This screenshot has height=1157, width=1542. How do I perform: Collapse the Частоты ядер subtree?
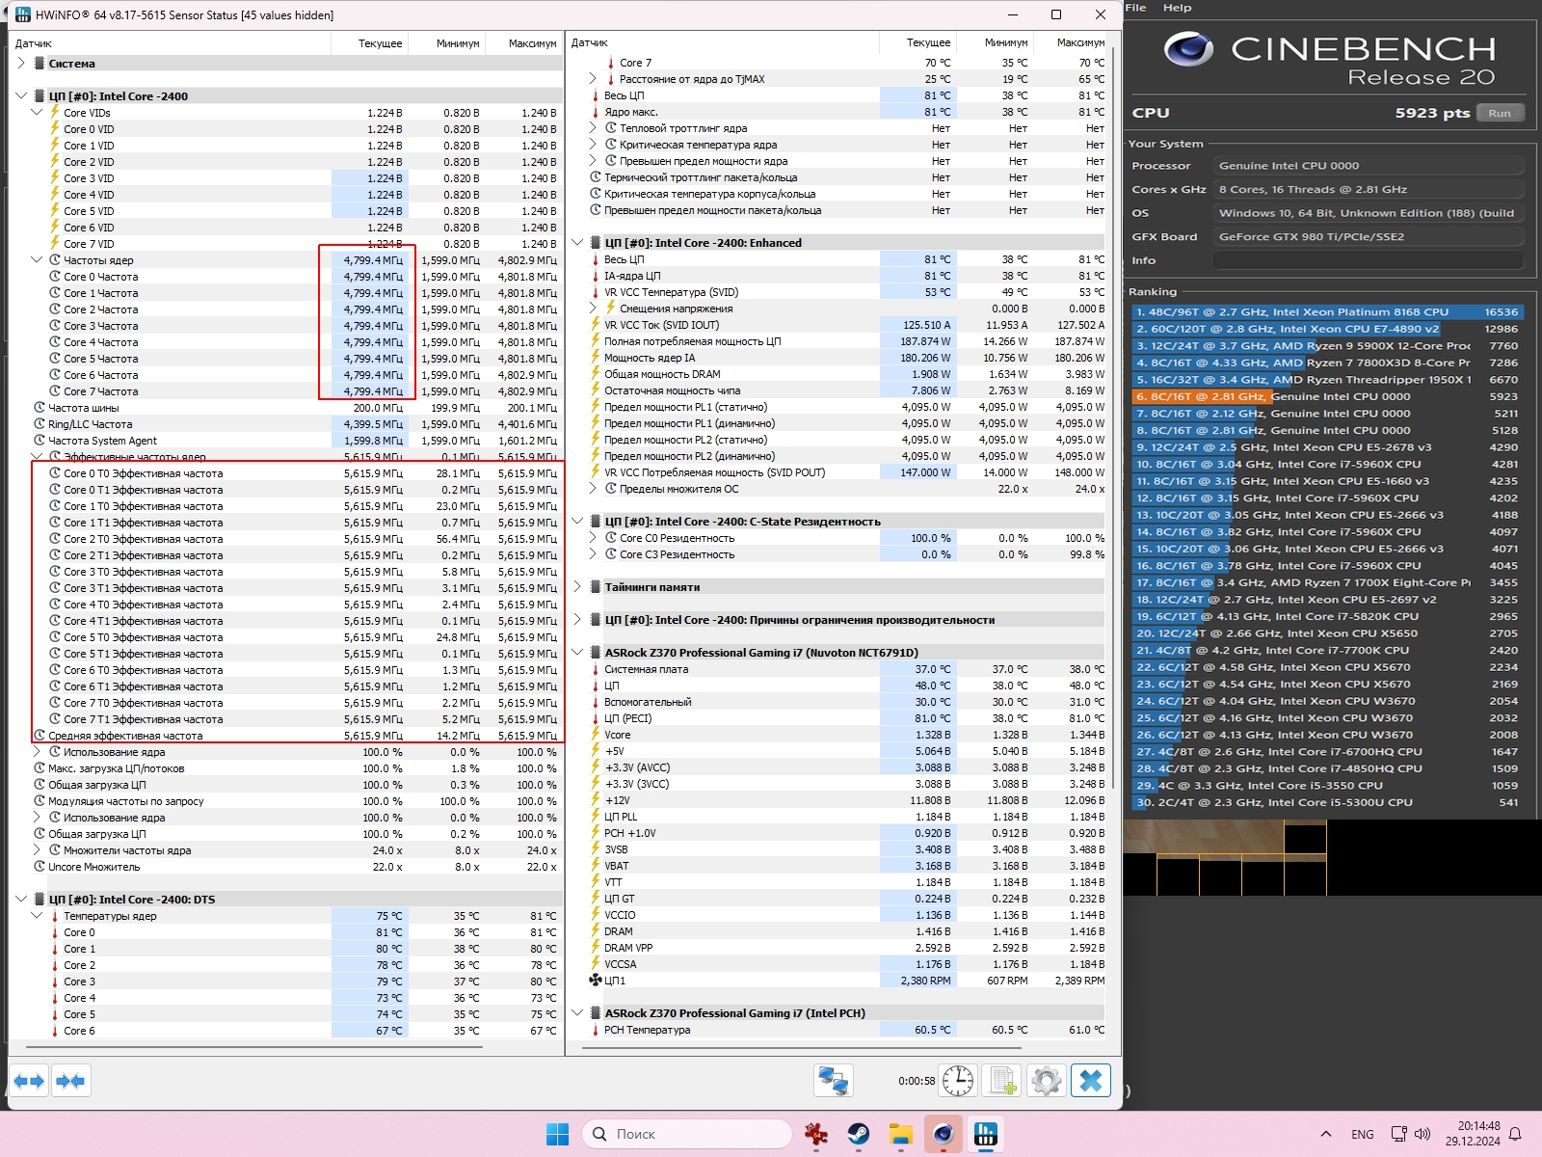(x=37, y=260)
